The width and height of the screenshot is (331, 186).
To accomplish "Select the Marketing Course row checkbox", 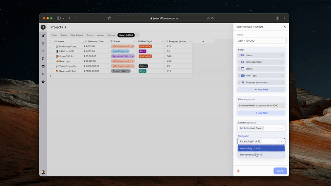I will (x=50, y=46).
